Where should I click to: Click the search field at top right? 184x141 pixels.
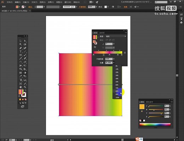coord(161,2)
